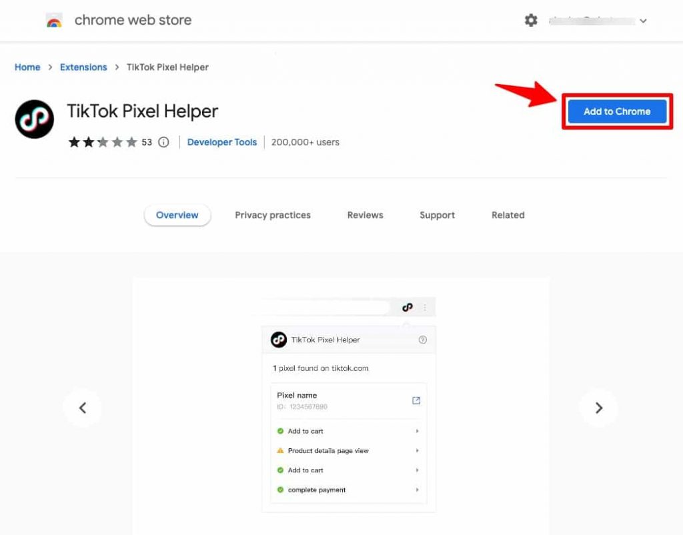Select the Overview tab
This screenshot has height=535, width=683.
click(177, 215)
